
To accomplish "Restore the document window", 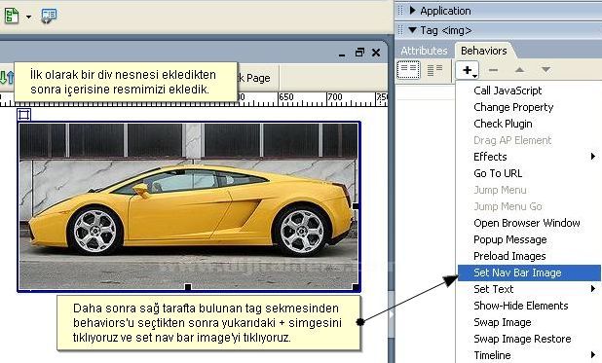I will pos(359,53).
